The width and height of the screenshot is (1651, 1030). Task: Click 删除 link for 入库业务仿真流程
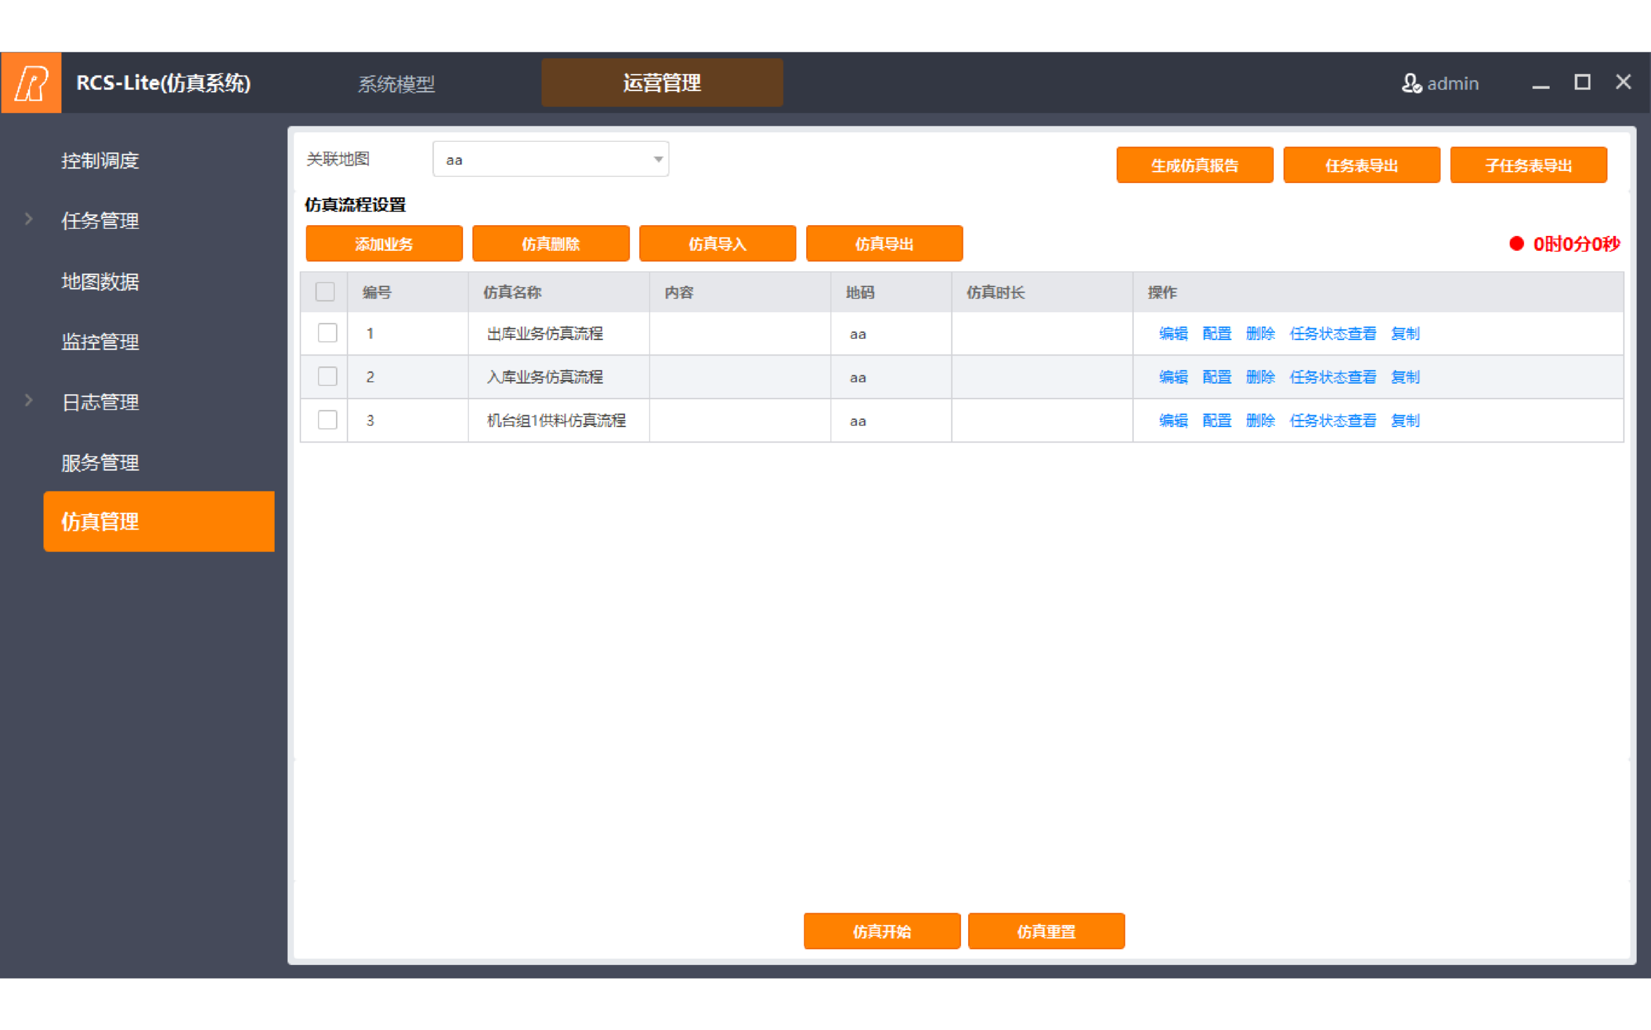coord(1260,377)
